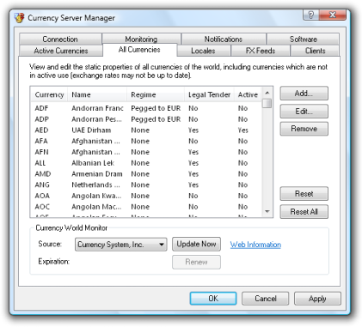Viewport: 362px width, 327px height.
Task: Click the help question mark button
Action: pyautogui.click(x=311, y=15)
